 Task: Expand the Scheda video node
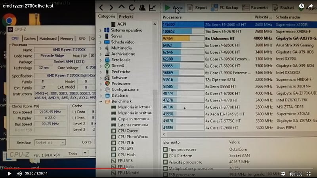101,42
